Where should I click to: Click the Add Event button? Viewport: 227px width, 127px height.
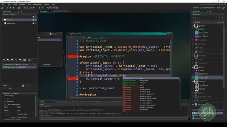click(x=46, y=64)
